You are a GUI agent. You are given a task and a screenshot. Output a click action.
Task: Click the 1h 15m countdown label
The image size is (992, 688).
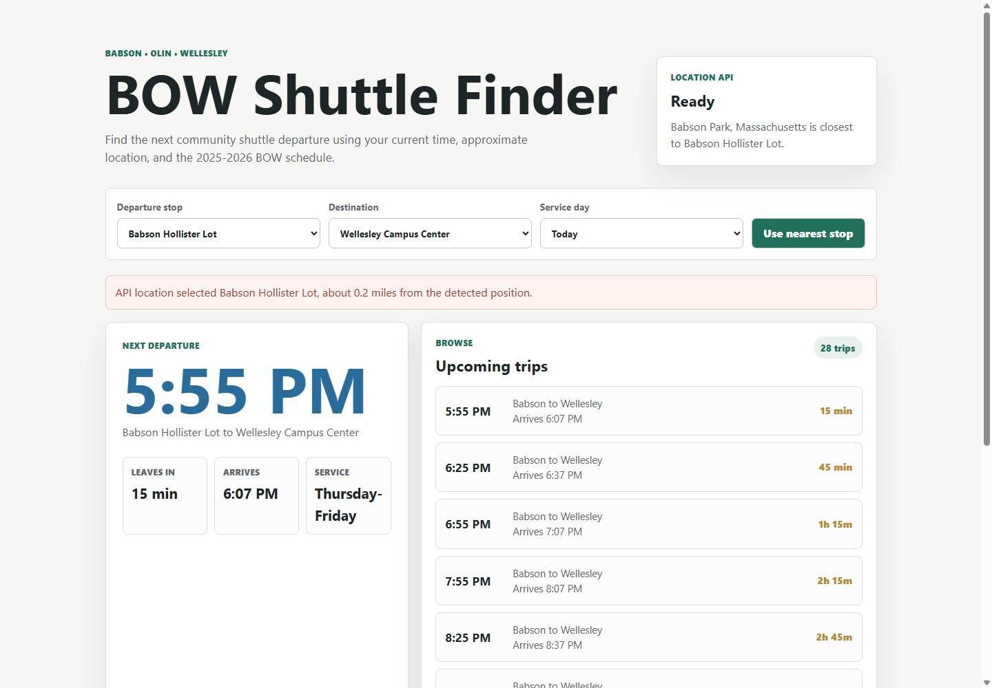[x=835, y=524]
